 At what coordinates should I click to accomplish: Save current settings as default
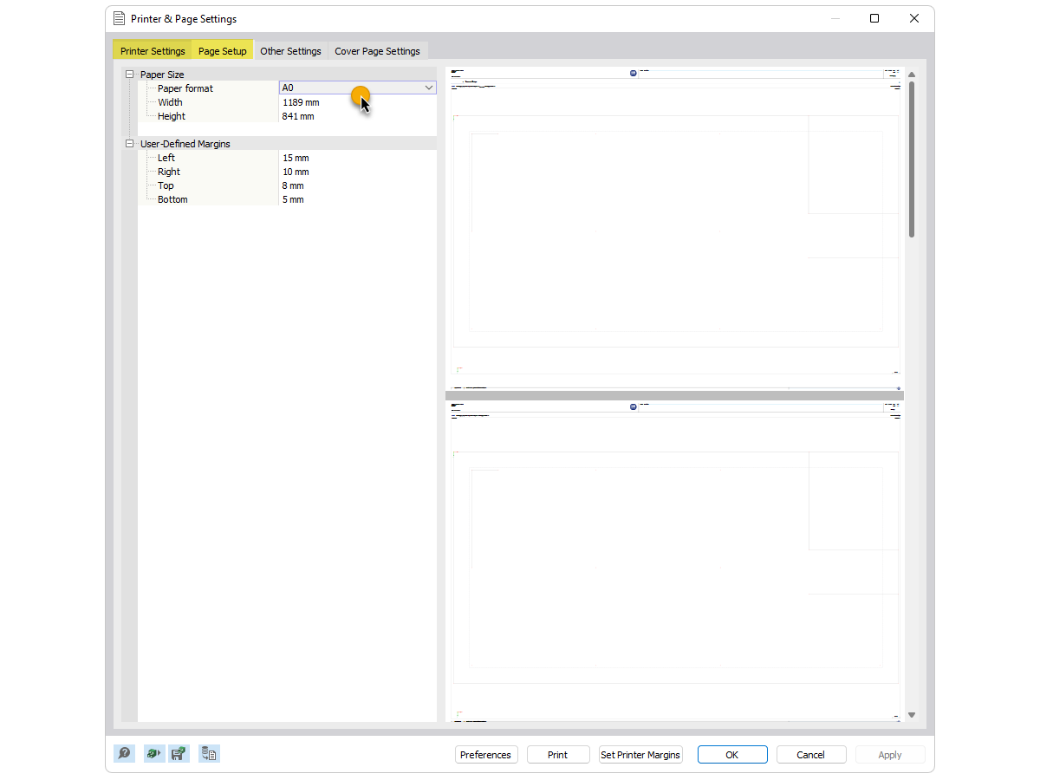[179, 753]
